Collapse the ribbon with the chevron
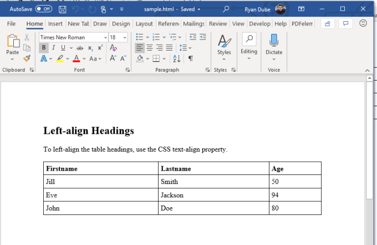 coord(367,71)
